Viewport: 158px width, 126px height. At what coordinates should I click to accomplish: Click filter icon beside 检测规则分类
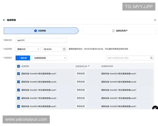(89, 66)
